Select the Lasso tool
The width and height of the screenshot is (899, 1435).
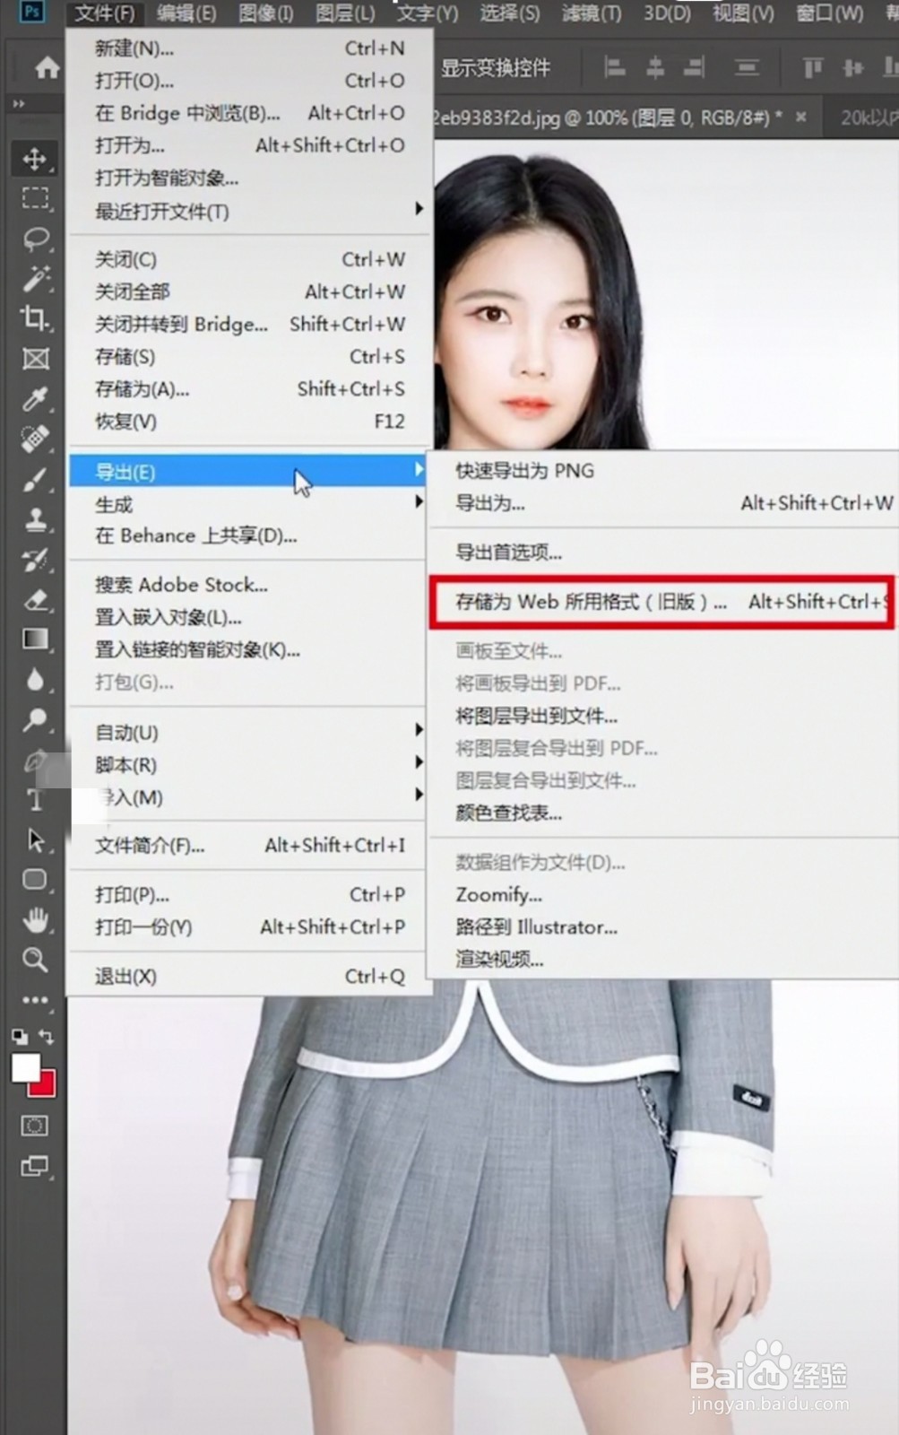pyautogui.click(x=35, y=239)
